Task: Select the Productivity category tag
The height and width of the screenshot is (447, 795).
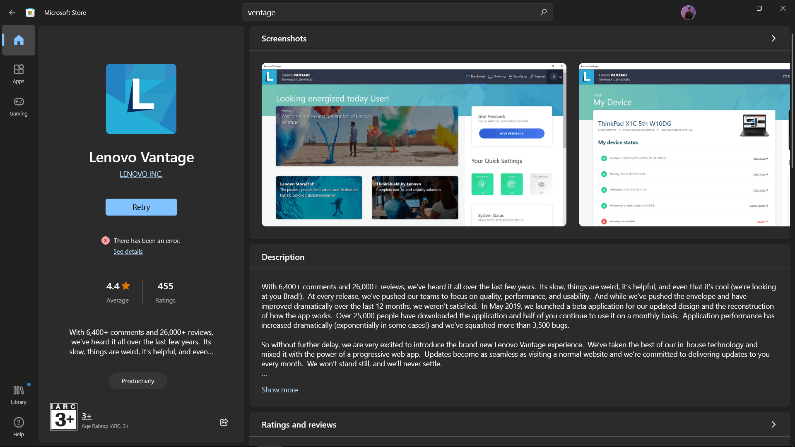Action: point(138,381)
